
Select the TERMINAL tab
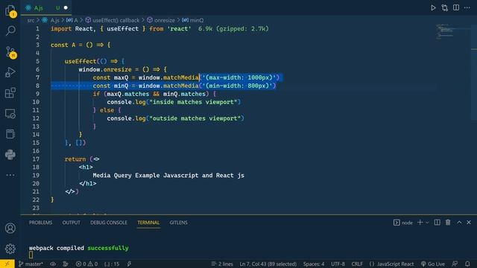(x=148, y=223)
